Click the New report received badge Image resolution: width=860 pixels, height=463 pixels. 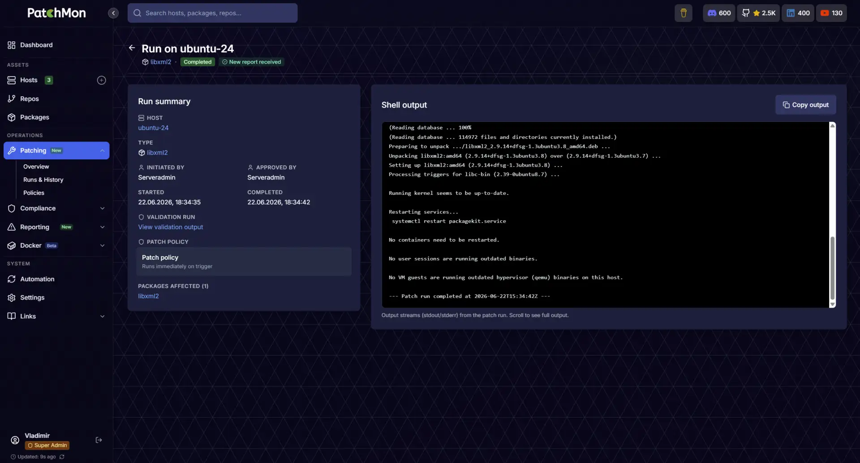coord(252,62)
